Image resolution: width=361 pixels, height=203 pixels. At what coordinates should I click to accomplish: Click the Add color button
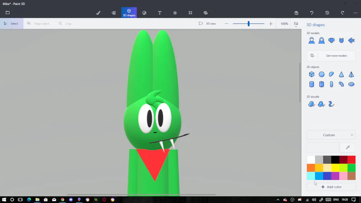[331, 187]
